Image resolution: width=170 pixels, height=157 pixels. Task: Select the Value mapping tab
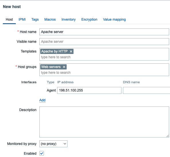tap(114, 20)
